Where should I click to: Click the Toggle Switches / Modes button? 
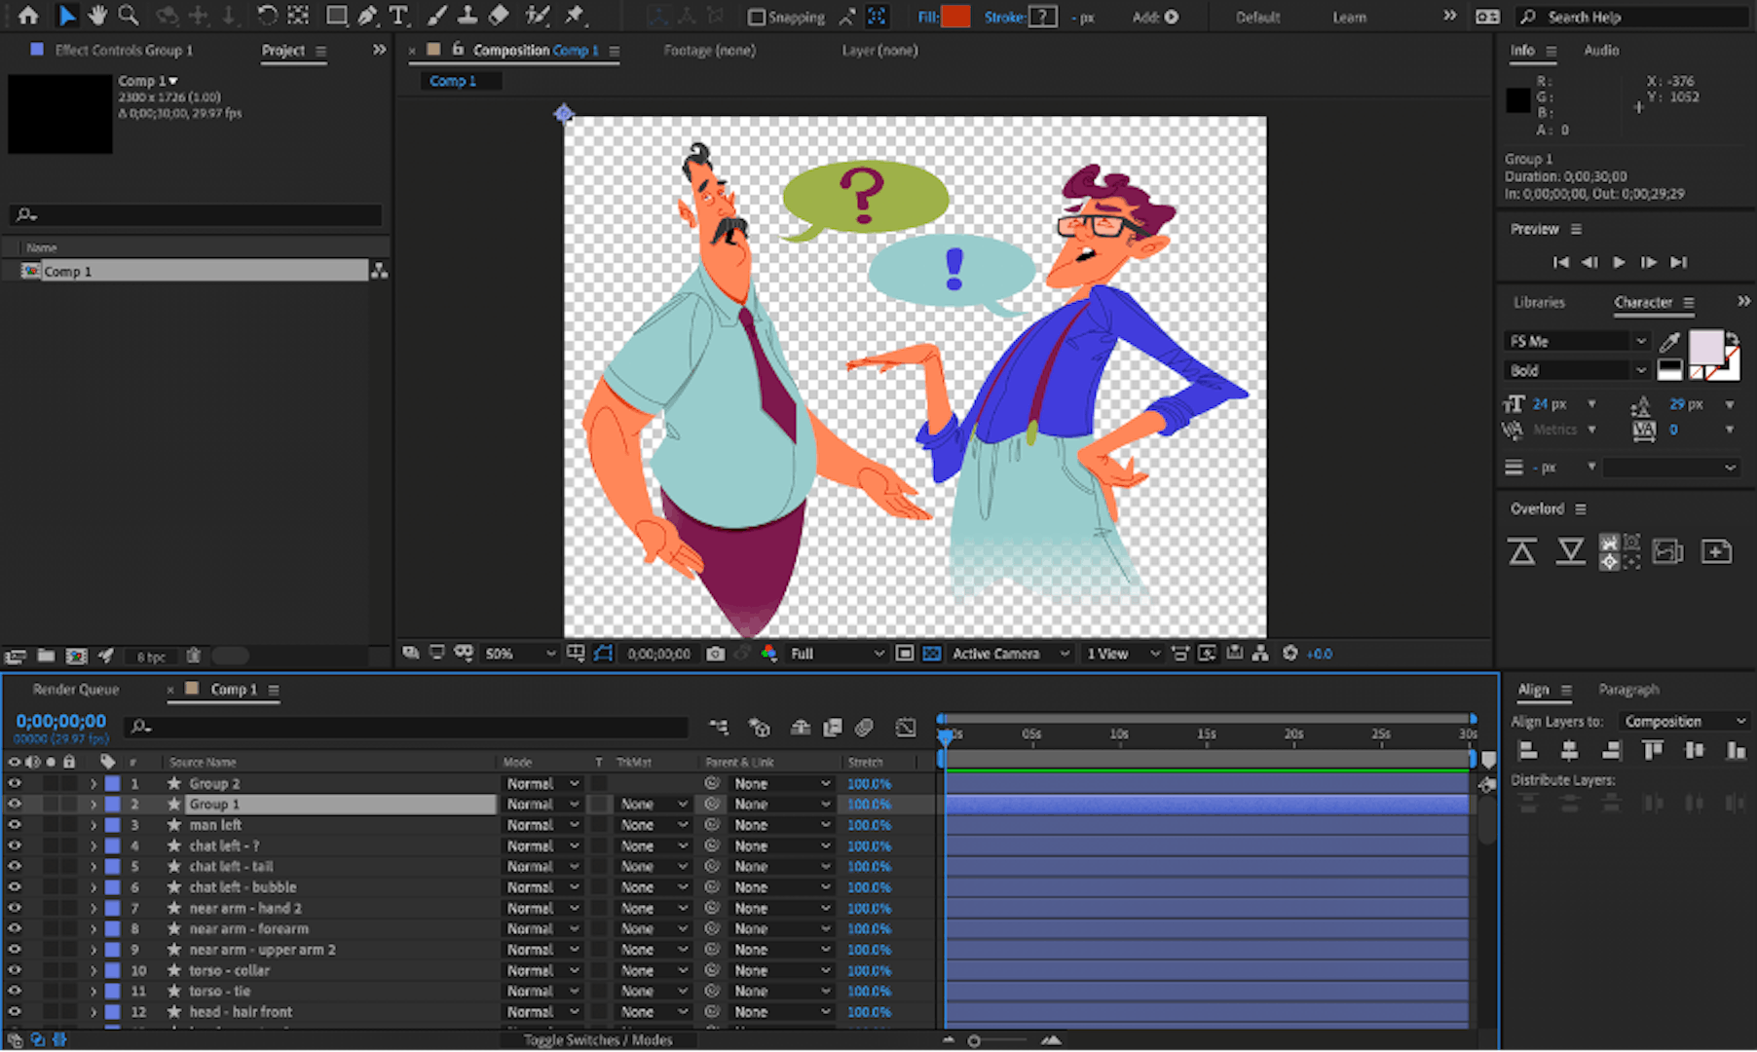pyautogui.click(x=597, y=1039)
